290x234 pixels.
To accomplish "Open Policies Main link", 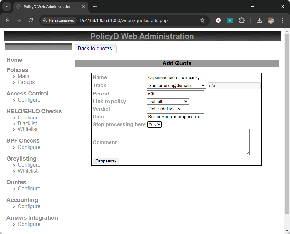I will pos(23,76).
